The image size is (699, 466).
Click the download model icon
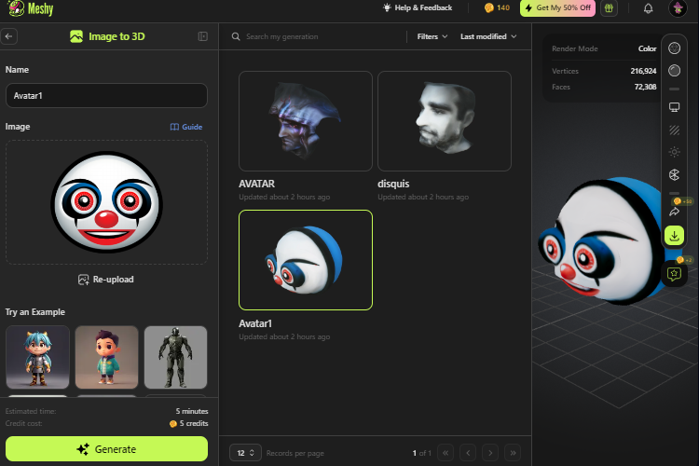pos(674,236)
